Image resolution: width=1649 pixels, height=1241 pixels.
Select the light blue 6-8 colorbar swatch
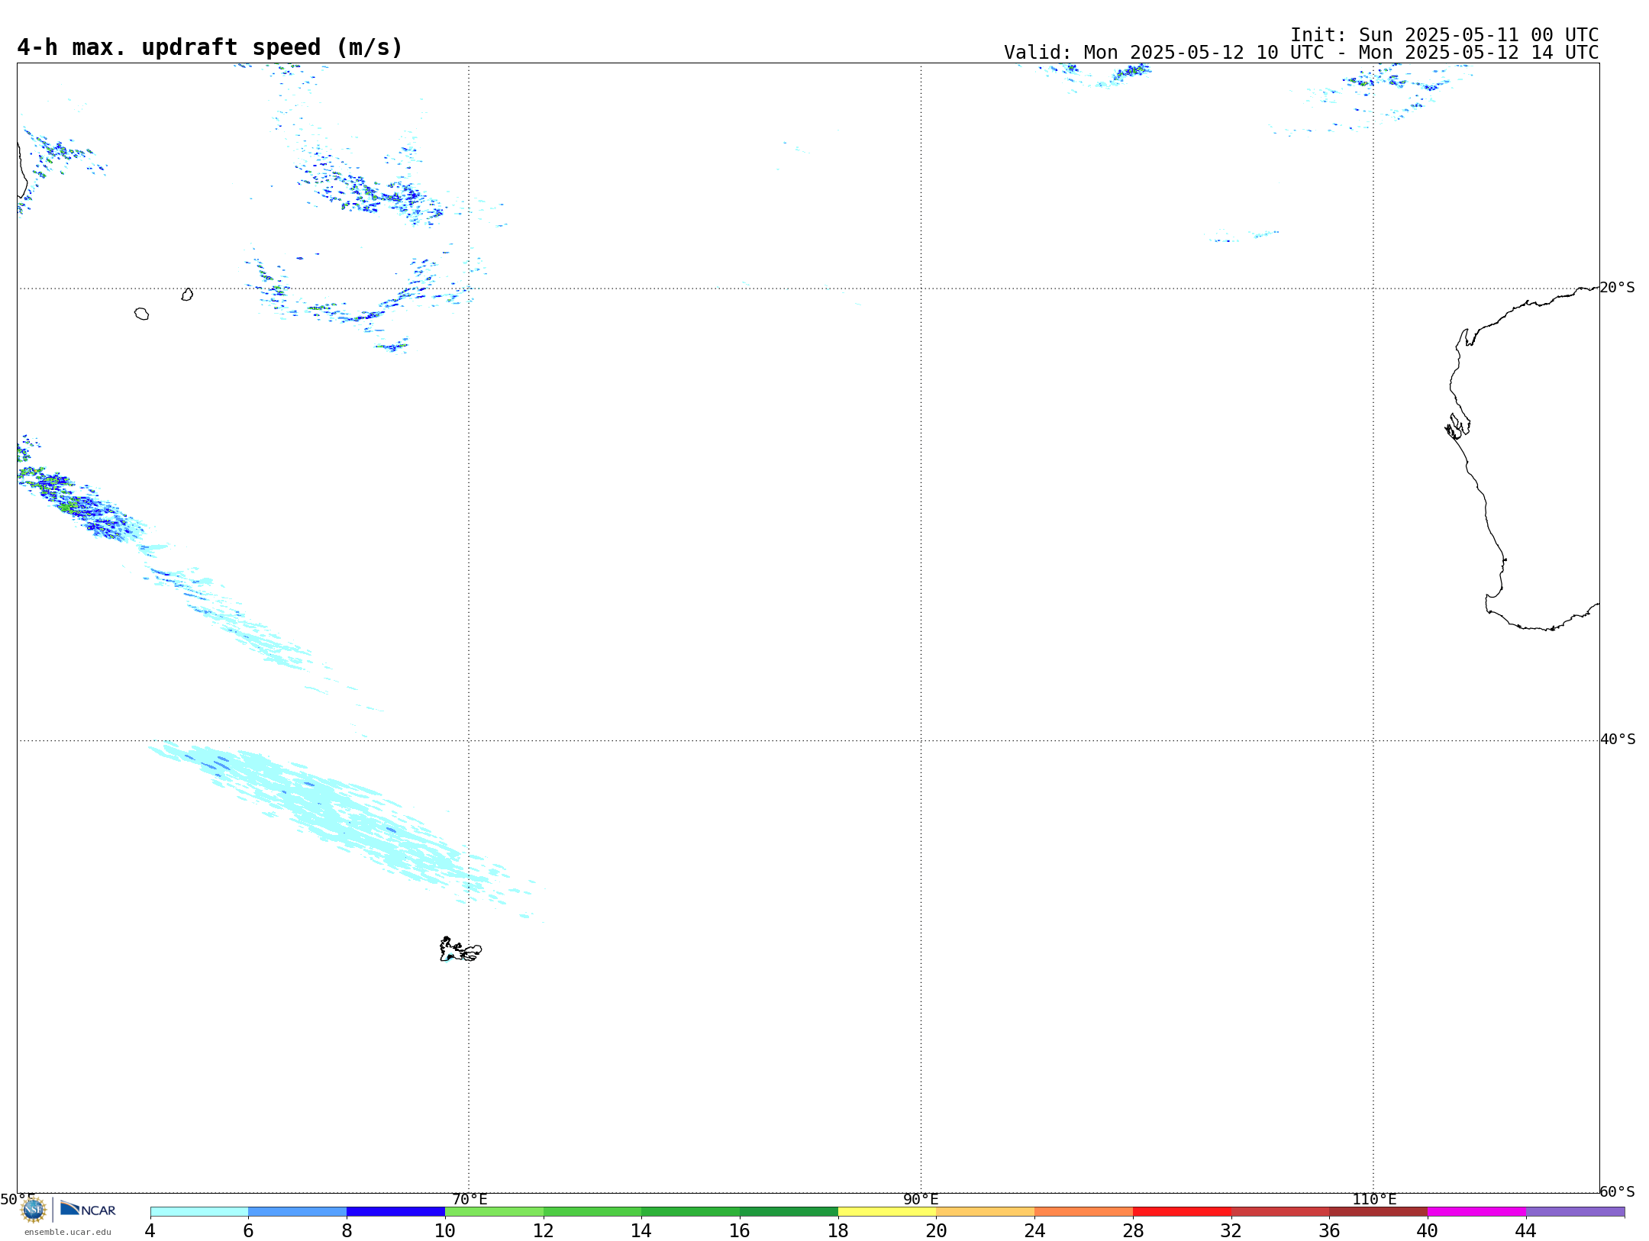[x=298, y=1211]
